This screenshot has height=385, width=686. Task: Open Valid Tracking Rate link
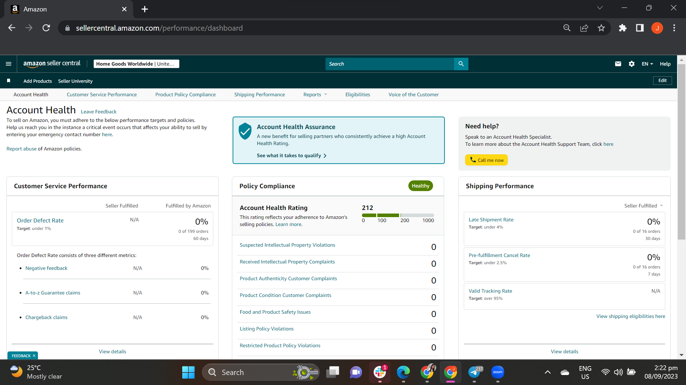click(490, 291)
